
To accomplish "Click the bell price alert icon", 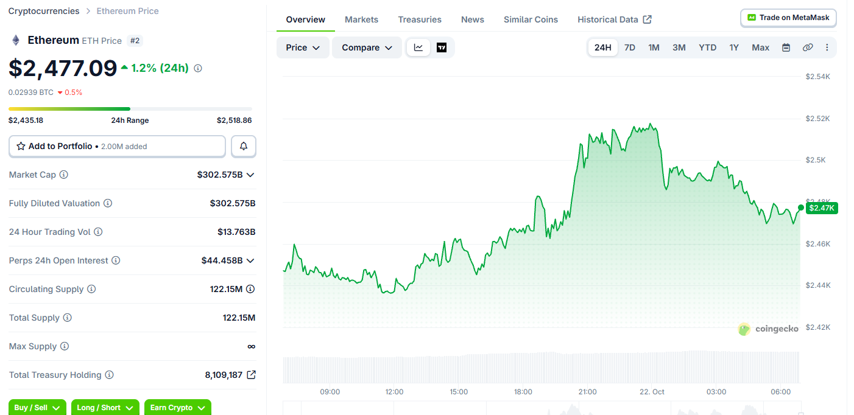I will (244, 146).
